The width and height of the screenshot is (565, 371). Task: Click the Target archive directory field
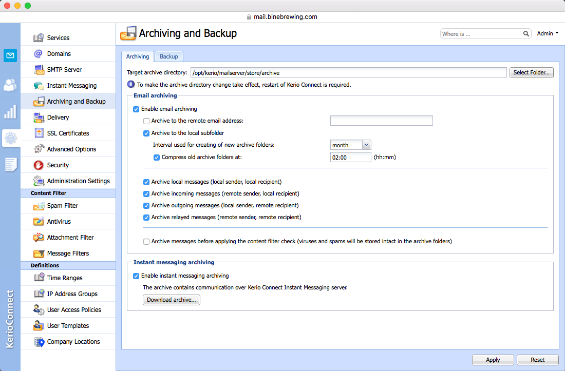pyautogui.click(x=348, y=73)
